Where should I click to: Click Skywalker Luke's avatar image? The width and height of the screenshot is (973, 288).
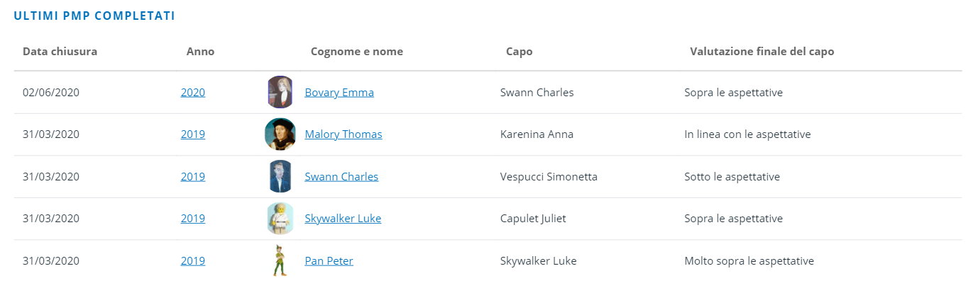pyautogui.click(x=280, y=219)
